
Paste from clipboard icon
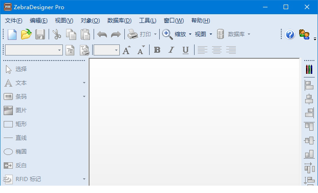85,34
